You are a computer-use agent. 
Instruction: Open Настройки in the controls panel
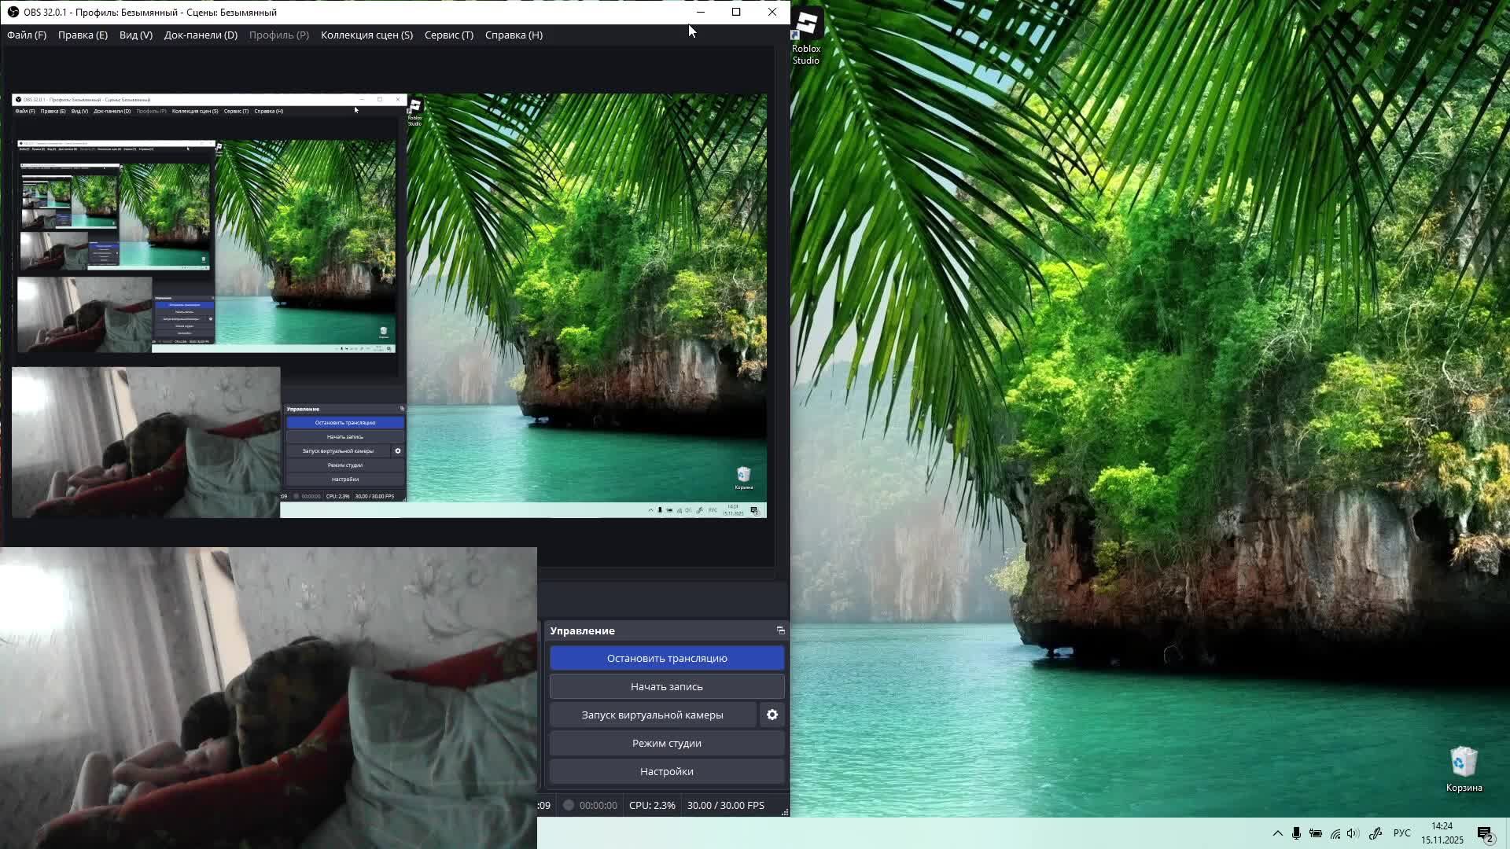pyautogui.click(x=666, y=771)
